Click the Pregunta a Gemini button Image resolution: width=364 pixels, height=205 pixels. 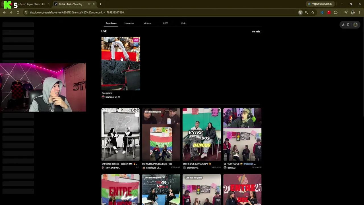click(320, 4)
